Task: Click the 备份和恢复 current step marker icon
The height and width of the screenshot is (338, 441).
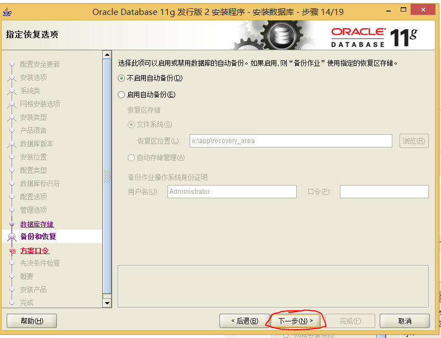Action: coord(12,237)
